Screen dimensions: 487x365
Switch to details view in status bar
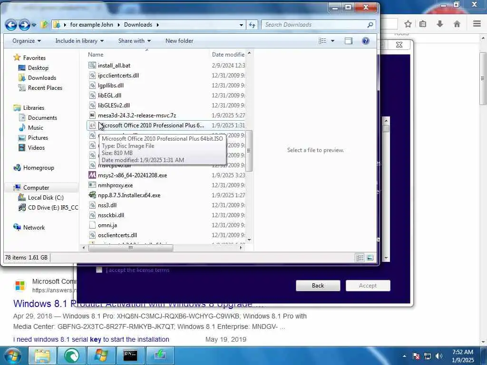click(360, 258)
